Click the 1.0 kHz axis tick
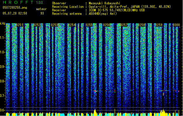The height and width of the screenshot is (116, 183). 3,52
